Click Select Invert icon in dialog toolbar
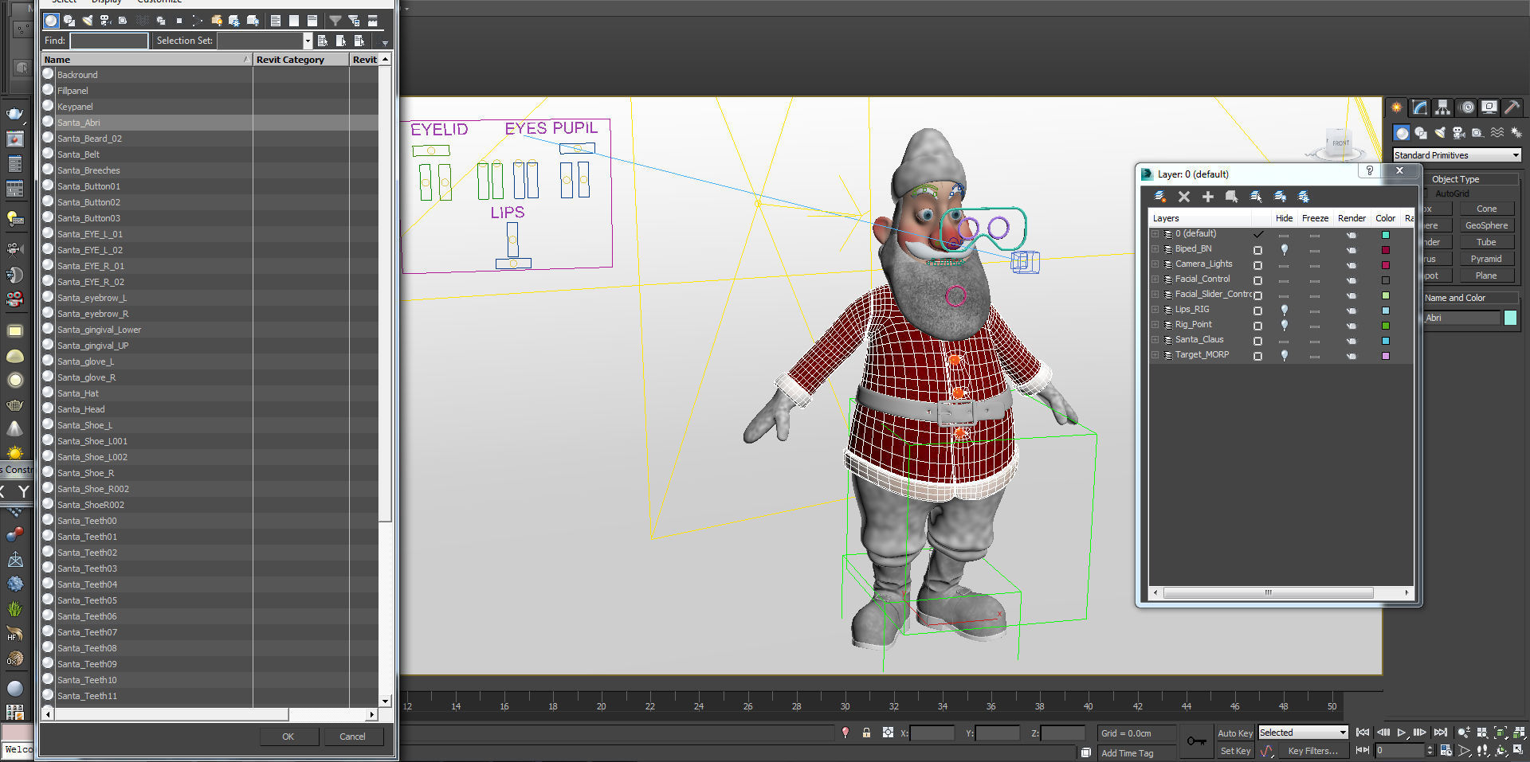The width and height of the screenshot is (1530, 762). [x=312, y=21]
